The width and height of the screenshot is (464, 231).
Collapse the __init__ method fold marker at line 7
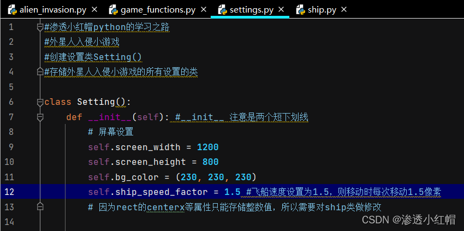click(x=40, y=117)
